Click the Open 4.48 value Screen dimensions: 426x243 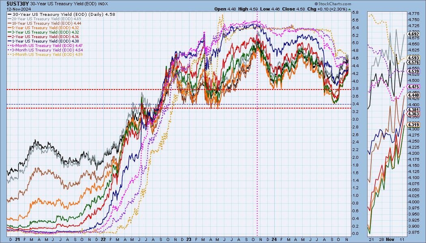coord(226,9)
